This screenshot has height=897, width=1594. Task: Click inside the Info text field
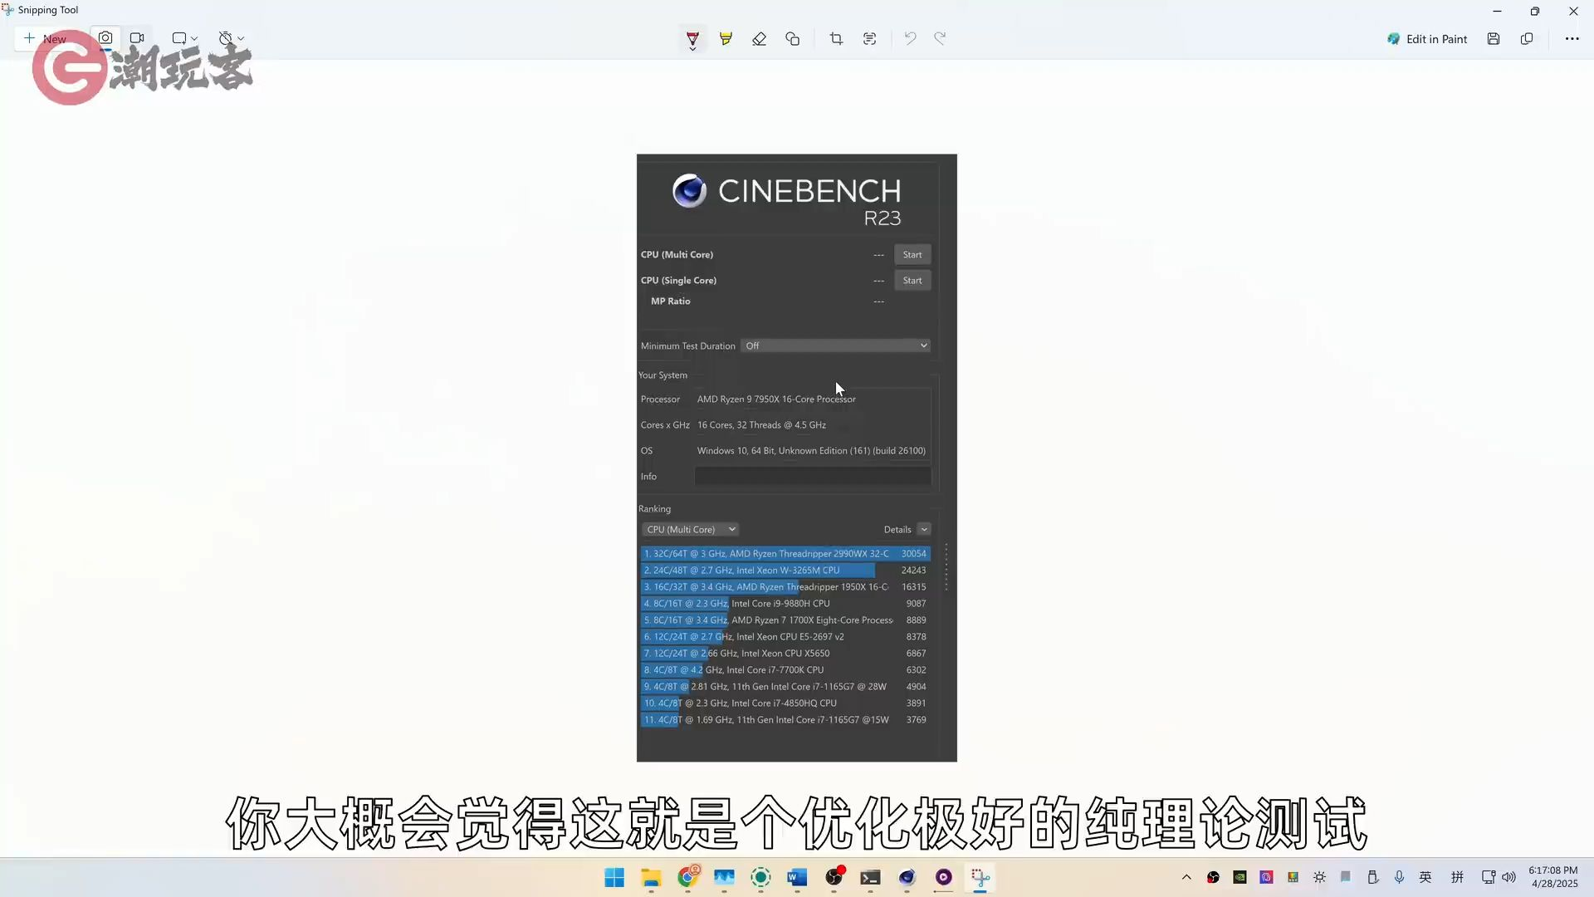[x=812, y=476]
